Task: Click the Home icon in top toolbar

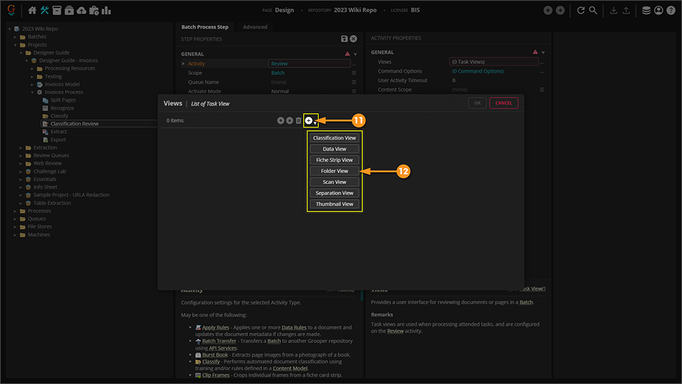Action: [x=33, y=10]
